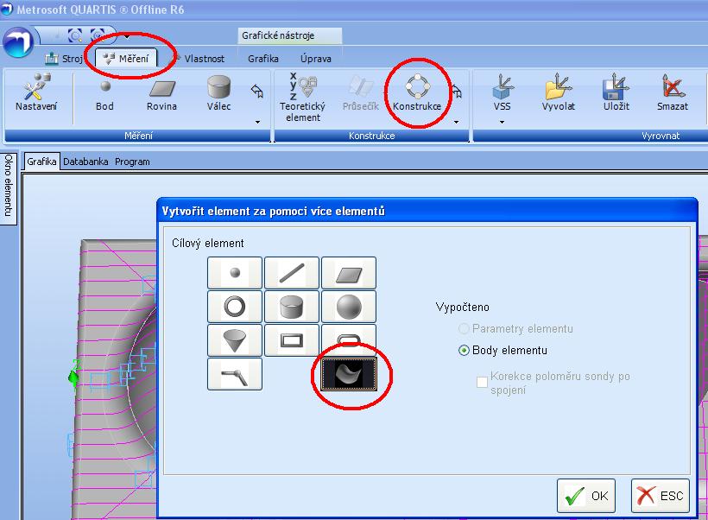Viewport: 708px width, 520px height.
Task: Open Teoretický element tool
Action: pos(302,97)
